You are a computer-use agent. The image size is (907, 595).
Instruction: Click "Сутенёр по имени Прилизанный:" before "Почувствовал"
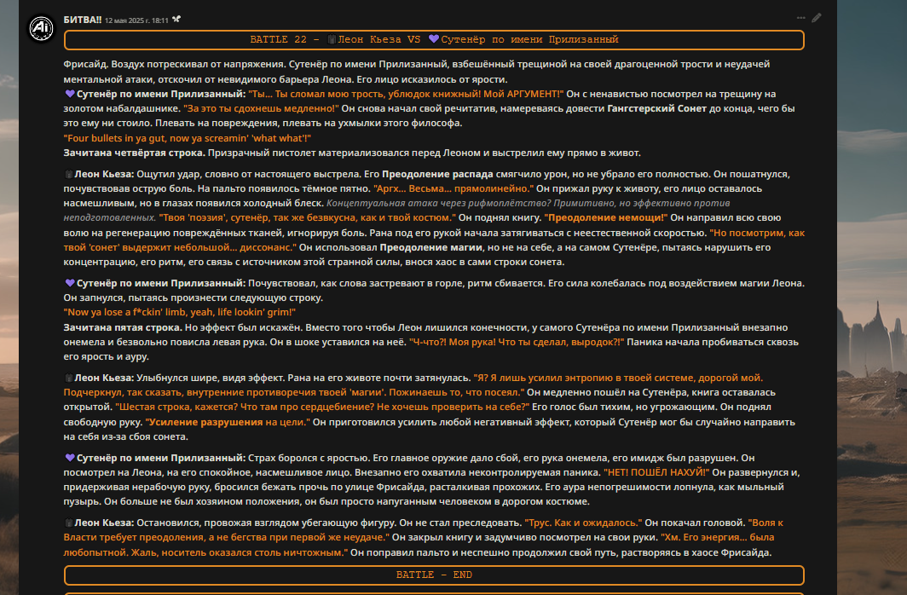pos(161,283)
